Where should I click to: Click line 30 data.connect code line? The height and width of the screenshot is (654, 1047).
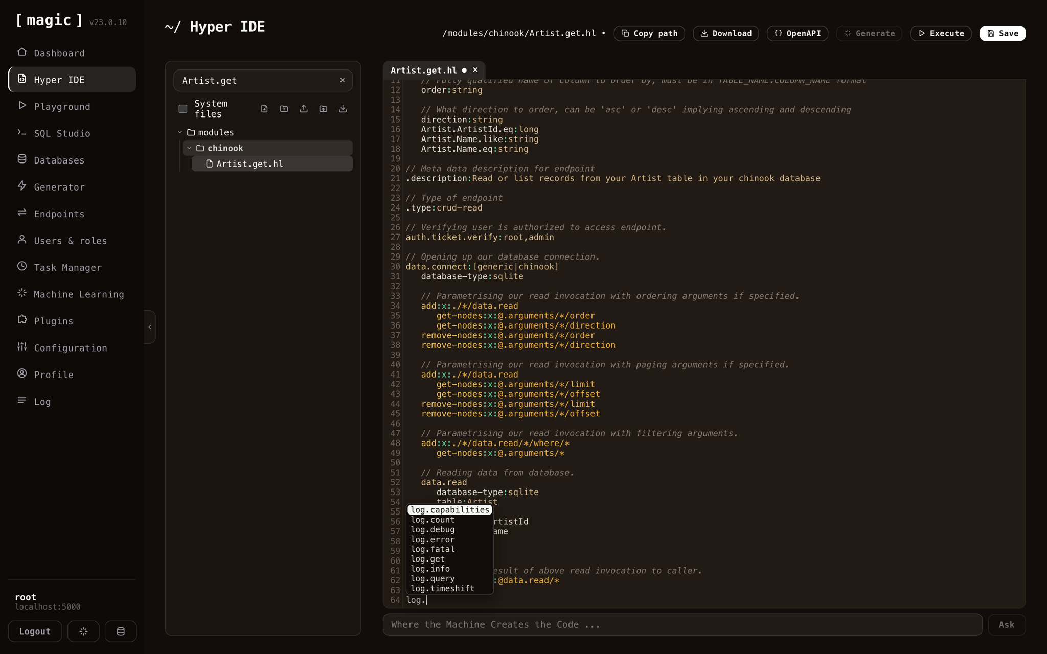coord(482,267)
